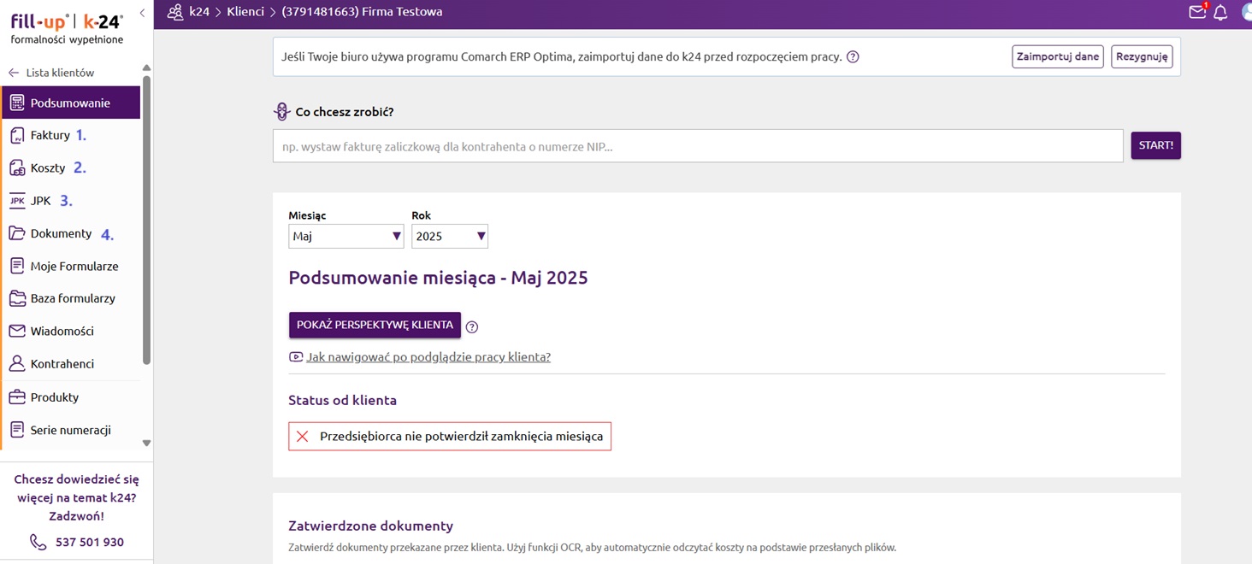Click the Zatwierdzone dokumenty heading
The height and width of the screenshot is (564, 1252).
click(x=371, y=526)
